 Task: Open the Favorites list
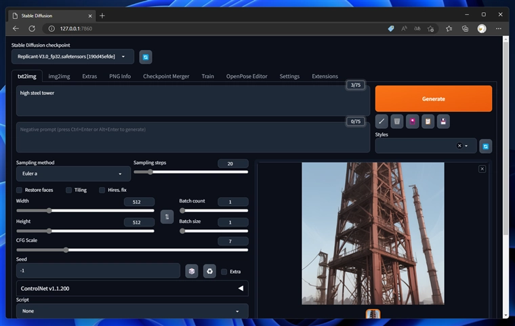coord(449,28)
